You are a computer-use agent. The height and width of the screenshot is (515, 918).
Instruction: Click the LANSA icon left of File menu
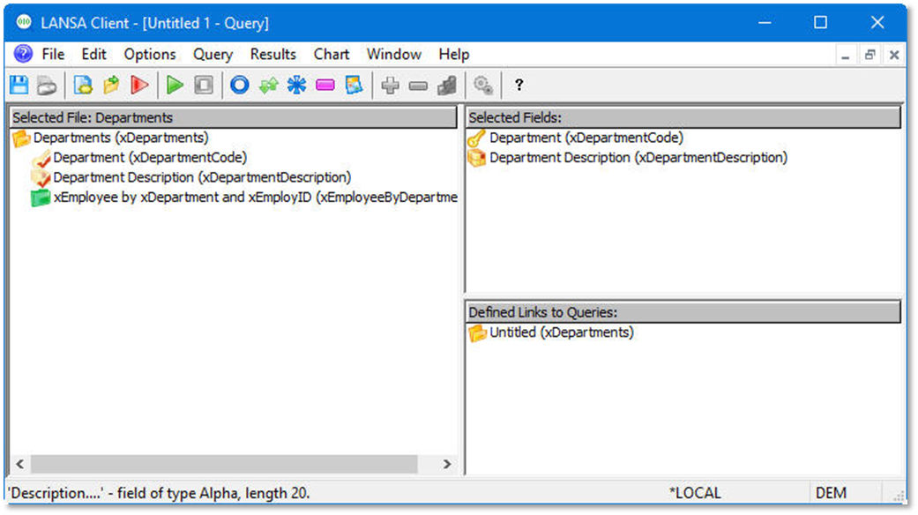coord(24,54)
